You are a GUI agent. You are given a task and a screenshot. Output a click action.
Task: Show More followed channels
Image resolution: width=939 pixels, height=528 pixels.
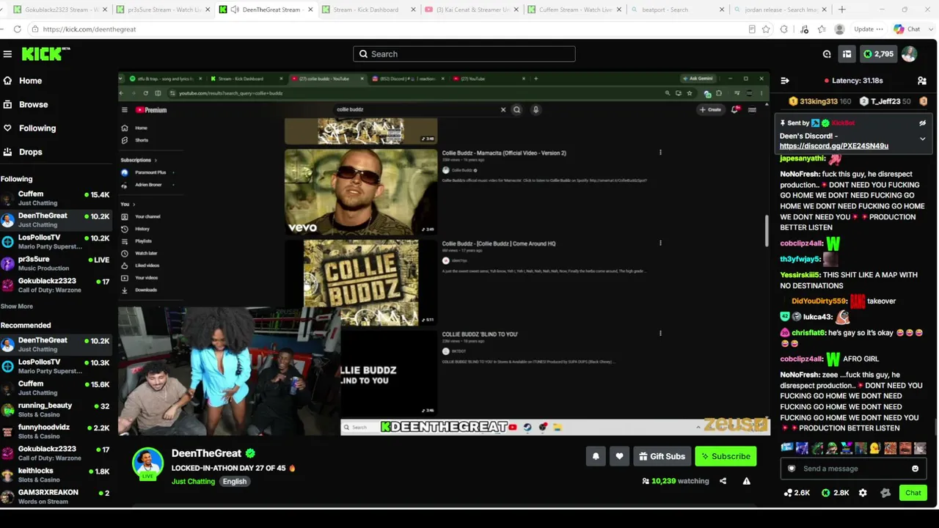[16, 307]
